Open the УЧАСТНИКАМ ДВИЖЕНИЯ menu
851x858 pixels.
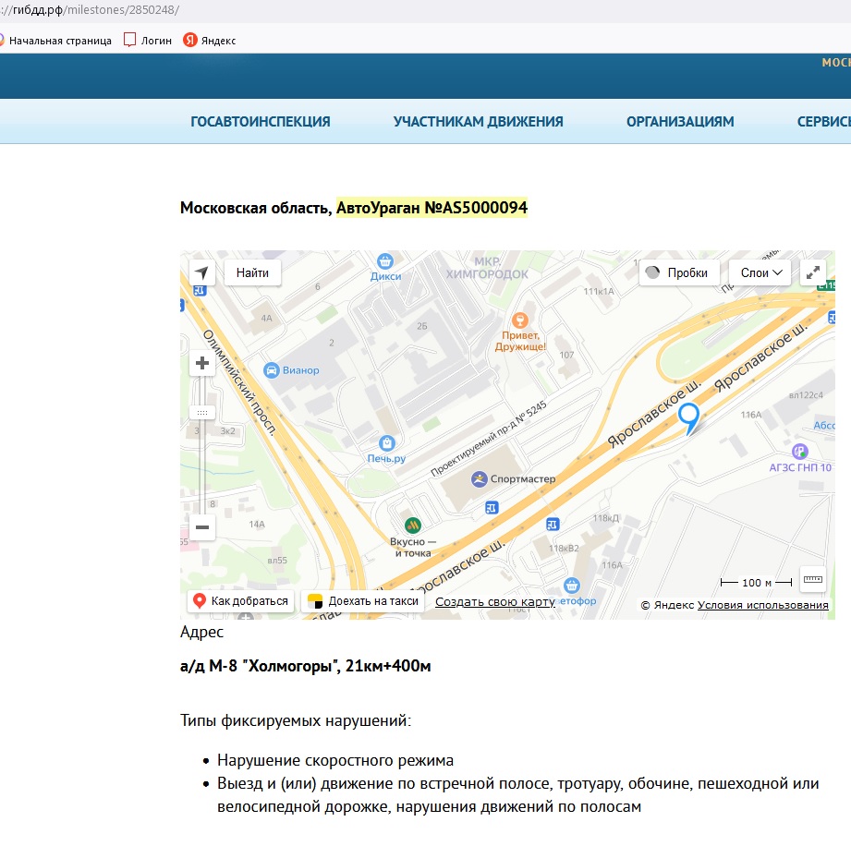click(x=478, y=122)
